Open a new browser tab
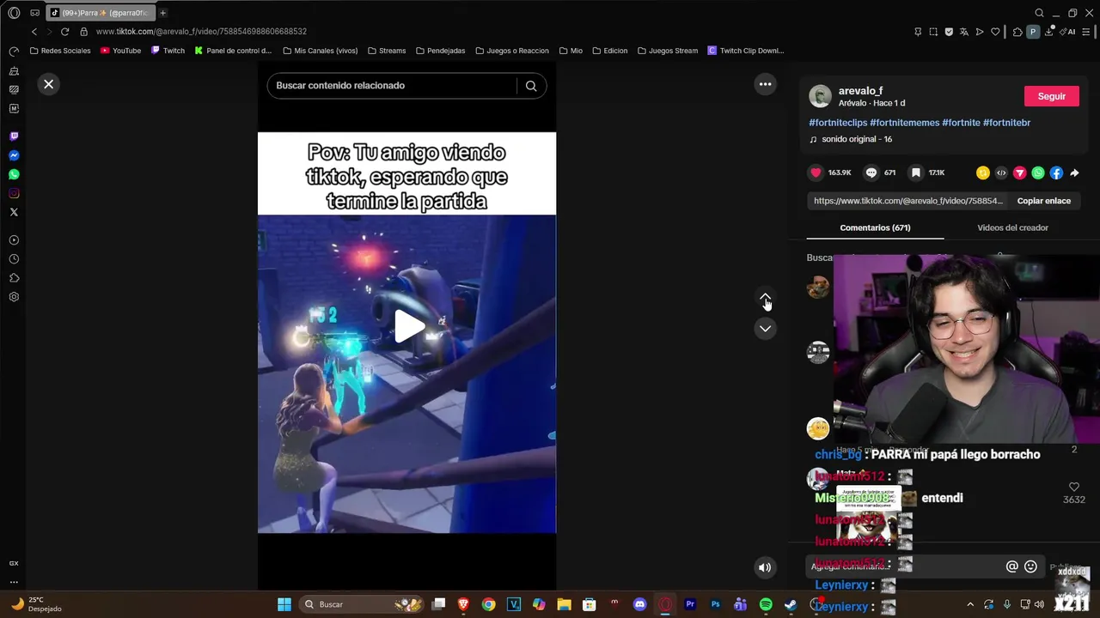Viewport: 1100px width, 618px height. pos(163,13)
